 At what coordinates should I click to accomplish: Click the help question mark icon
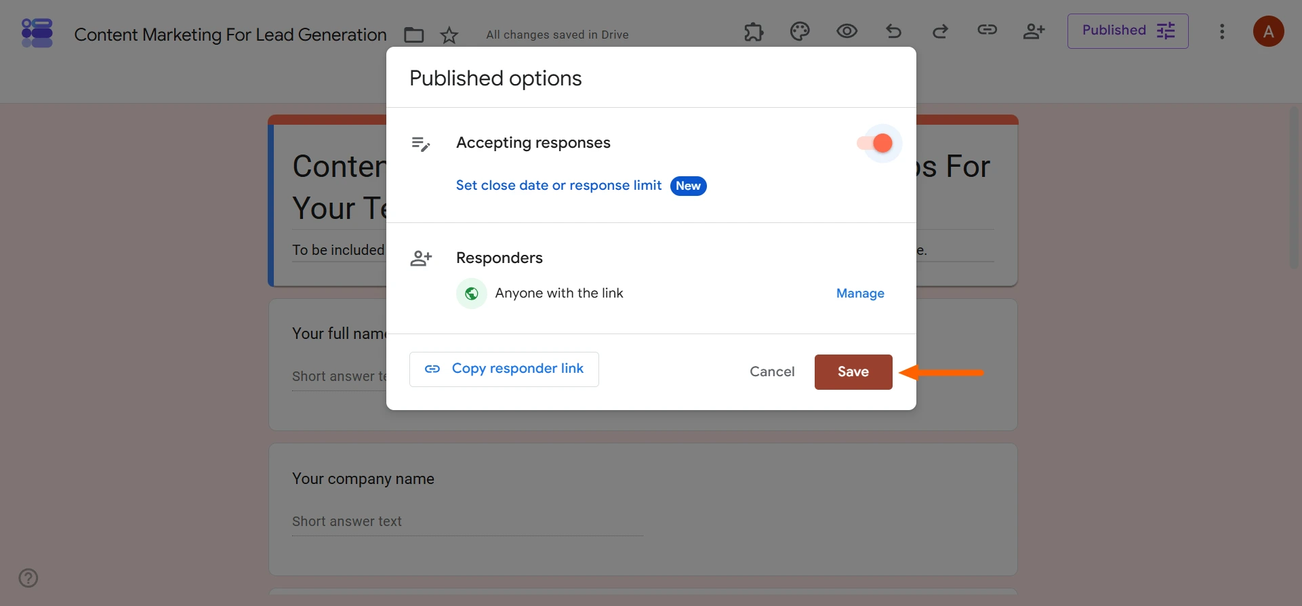click(28, 578)
